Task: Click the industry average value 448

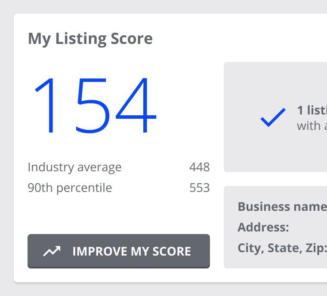Action: pos(199,167)
